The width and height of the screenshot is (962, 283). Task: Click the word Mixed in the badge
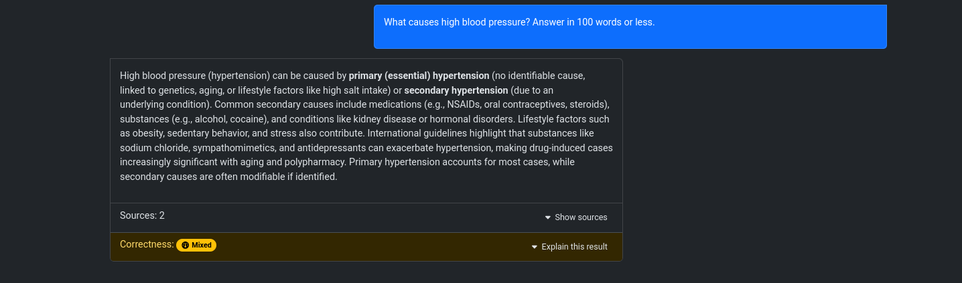coord(202,245)
